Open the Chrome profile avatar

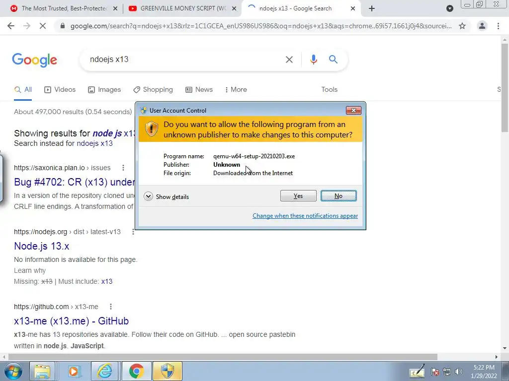pos(482,26)
